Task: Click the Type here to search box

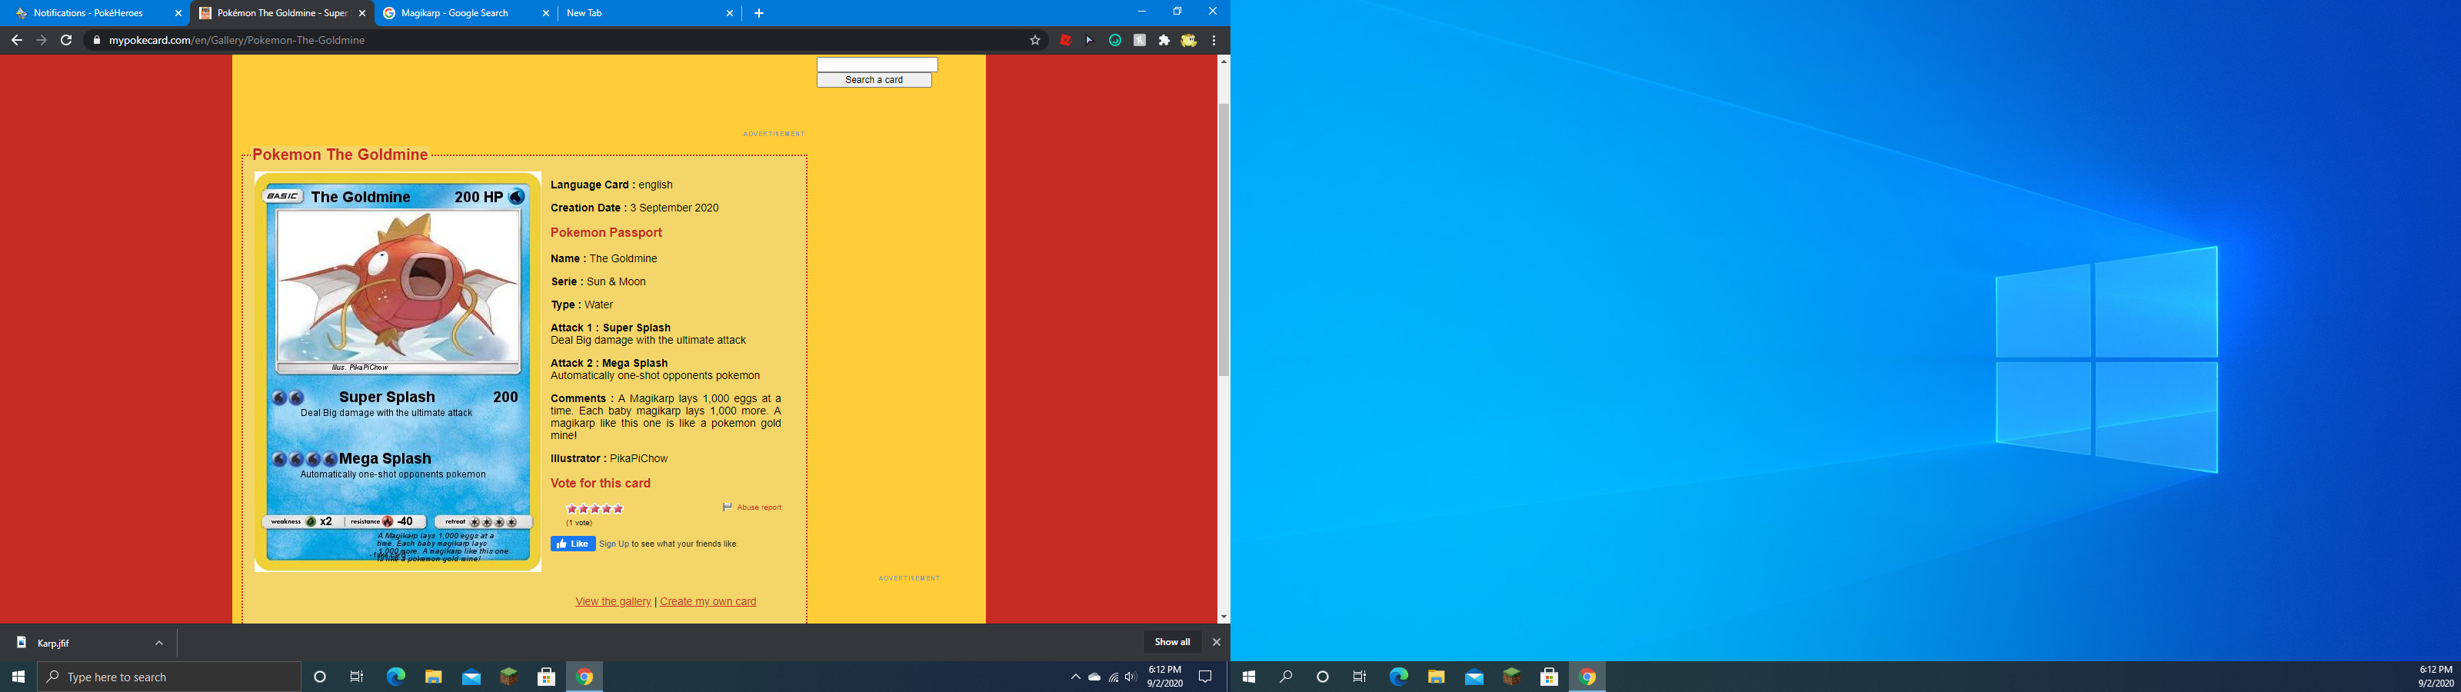Action: pyautogui.click(x=169, y=677)
